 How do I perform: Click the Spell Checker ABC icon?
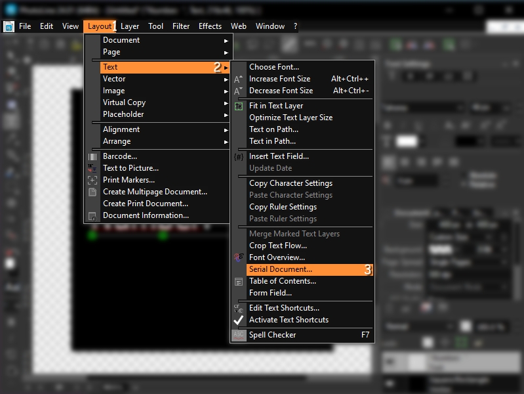click(239, 335)
